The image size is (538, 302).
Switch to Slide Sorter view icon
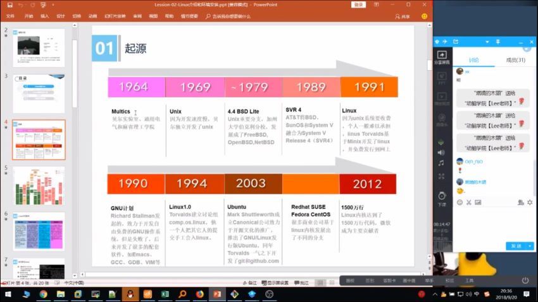click(x=332, y=283)
